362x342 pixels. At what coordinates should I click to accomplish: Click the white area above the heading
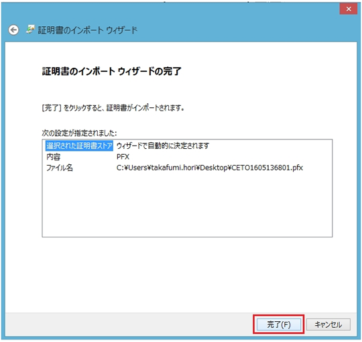click(181, 53)
